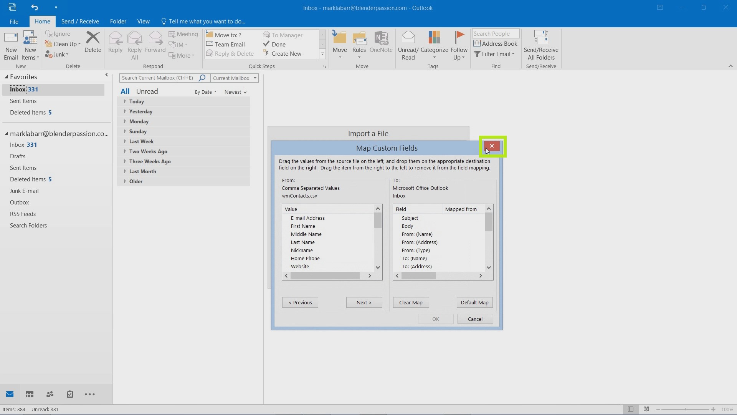Screen dimensions: 737x415
Task: Show Unread messages filter
Action: coord(147,91)
